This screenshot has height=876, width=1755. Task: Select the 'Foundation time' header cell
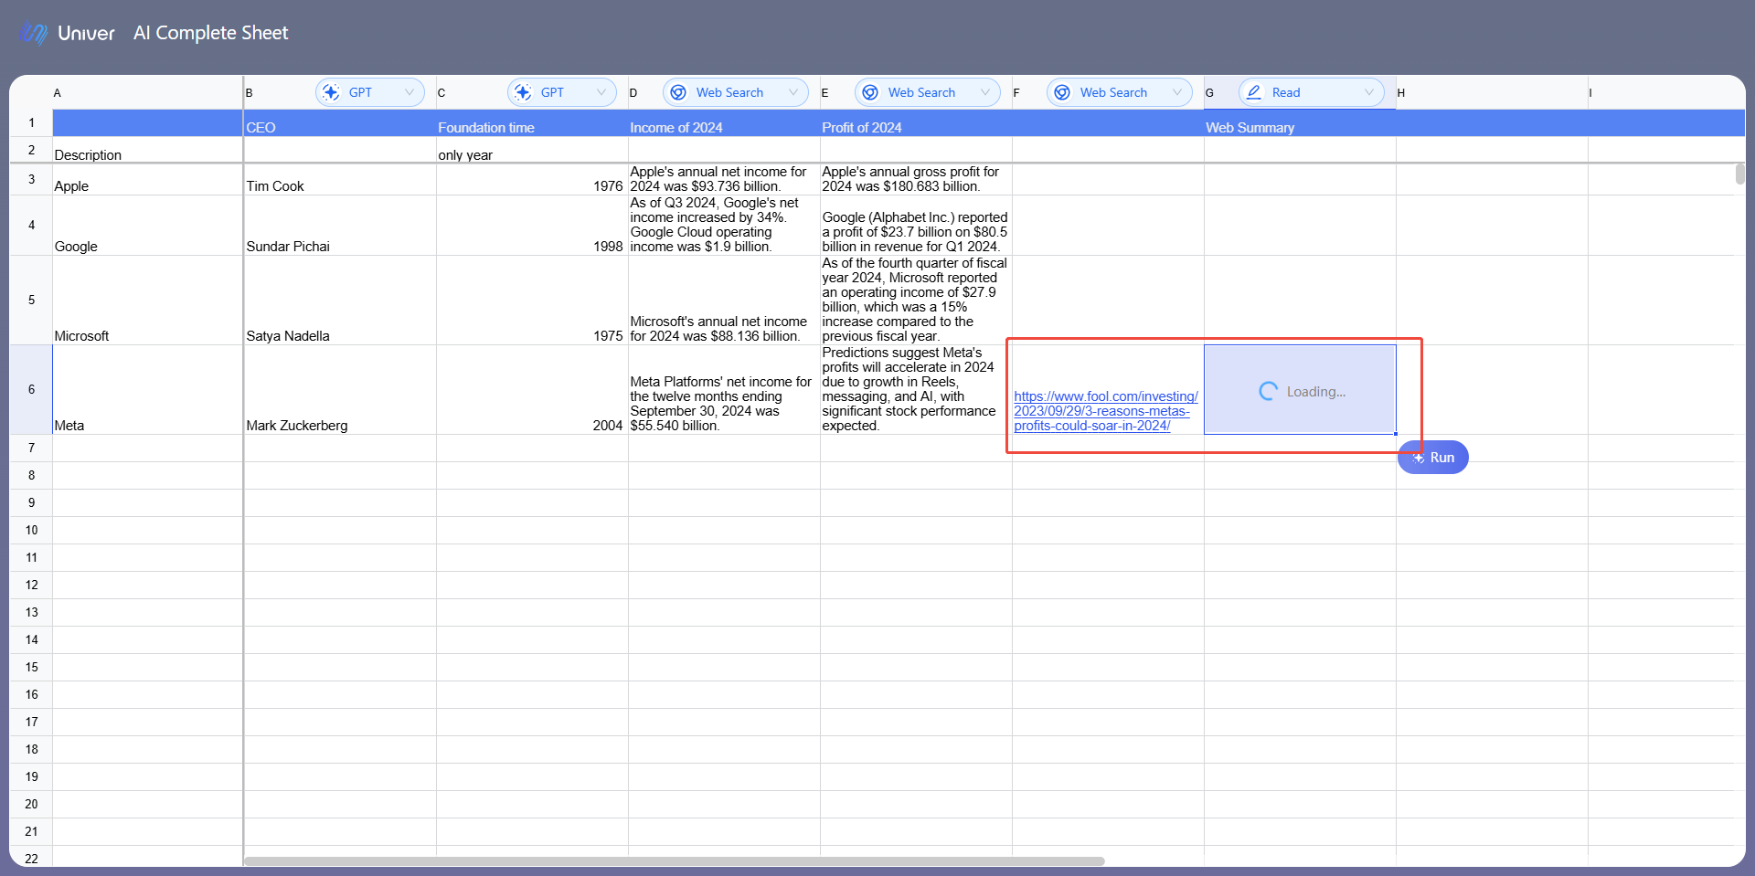pos(532,123)
